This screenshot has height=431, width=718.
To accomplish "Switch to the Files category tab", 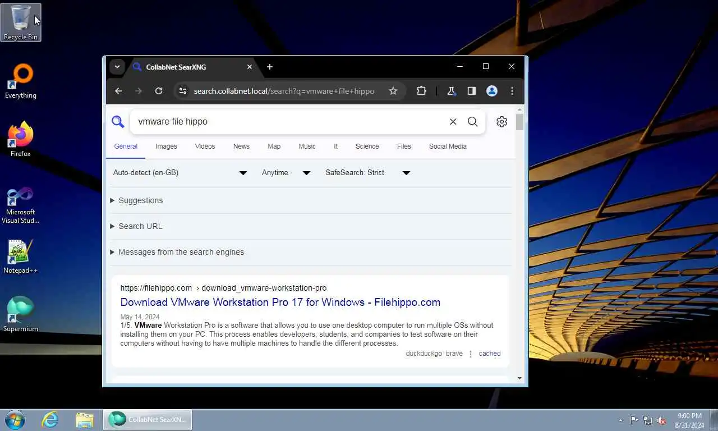I will point(404,146).
